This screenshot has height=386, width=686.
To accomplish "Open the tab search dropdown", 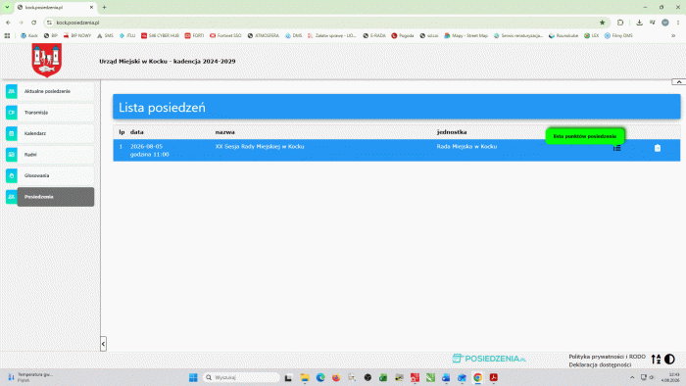I will (x=7, y=8).
